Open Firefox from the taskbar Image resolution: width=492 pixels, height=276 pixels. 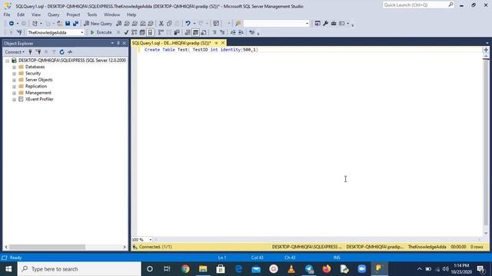point(327,269)
